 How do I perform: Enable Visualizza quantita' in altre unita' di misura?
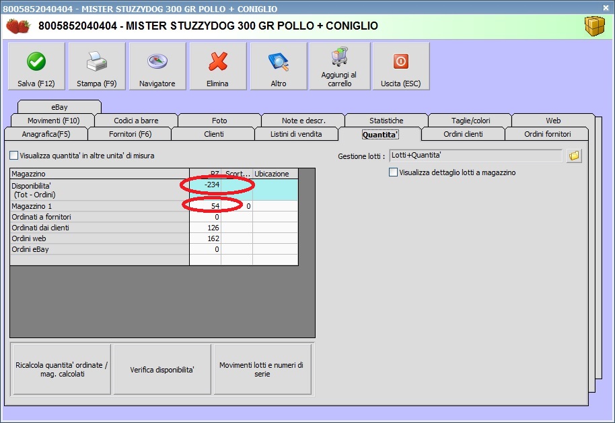pos(13,156)
